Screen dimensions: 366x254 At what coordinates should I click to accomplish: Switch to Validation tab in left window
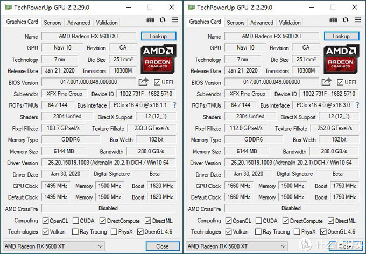[x=107, y=23]
